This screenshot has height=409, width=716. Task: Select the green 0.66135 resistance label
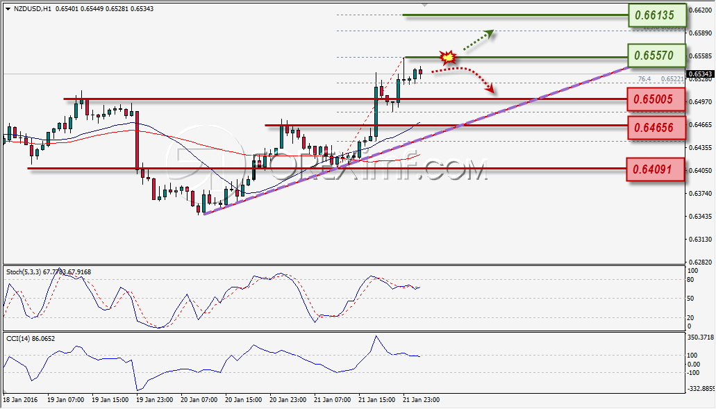pos(657,15)
